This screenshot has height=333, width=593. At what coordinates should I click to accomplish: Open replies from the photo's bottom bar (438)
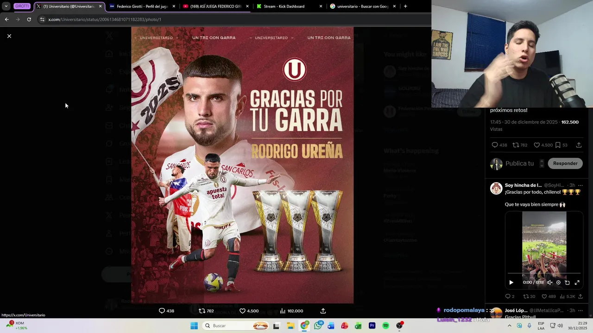pyautogui.click(x=166, y=311)
